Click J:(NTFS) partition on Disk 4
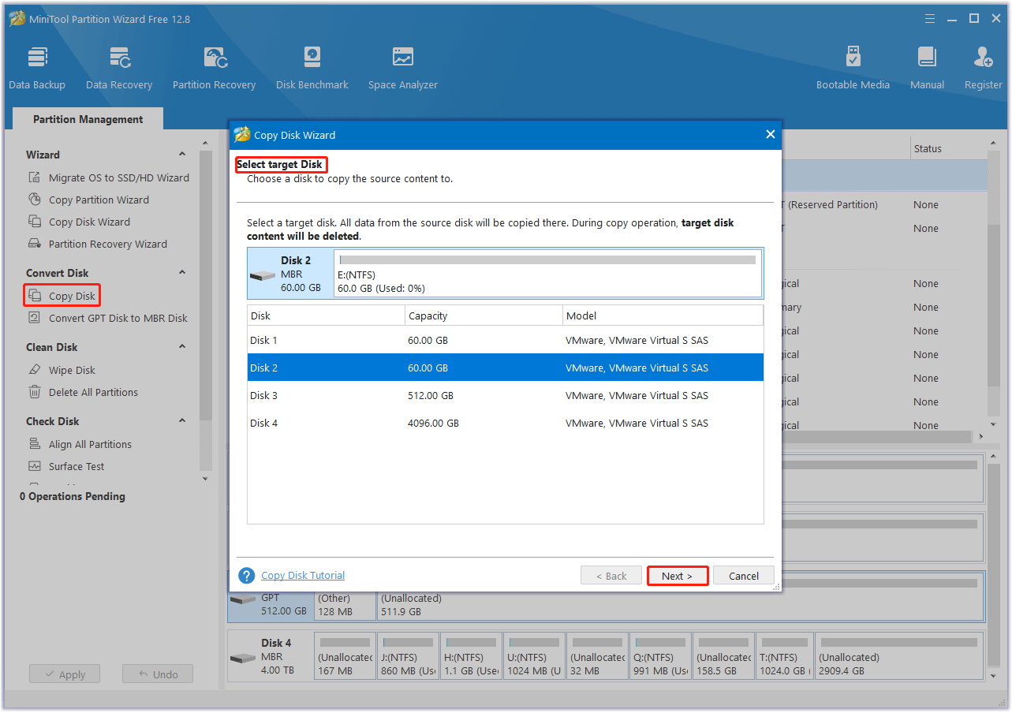 pyautogui.click(x=407, y=656)
